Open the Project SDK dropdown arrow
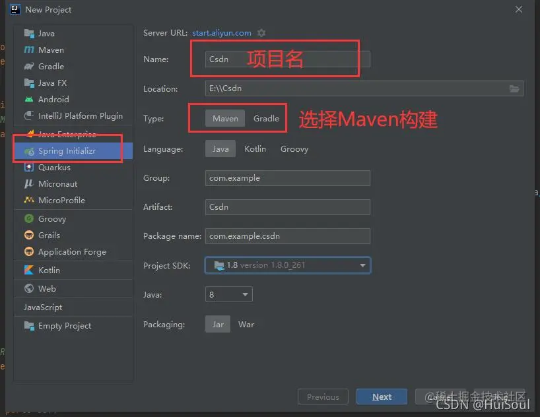Image resolution: width=540 pixels, height=417 pixels. tap(362, 265)
